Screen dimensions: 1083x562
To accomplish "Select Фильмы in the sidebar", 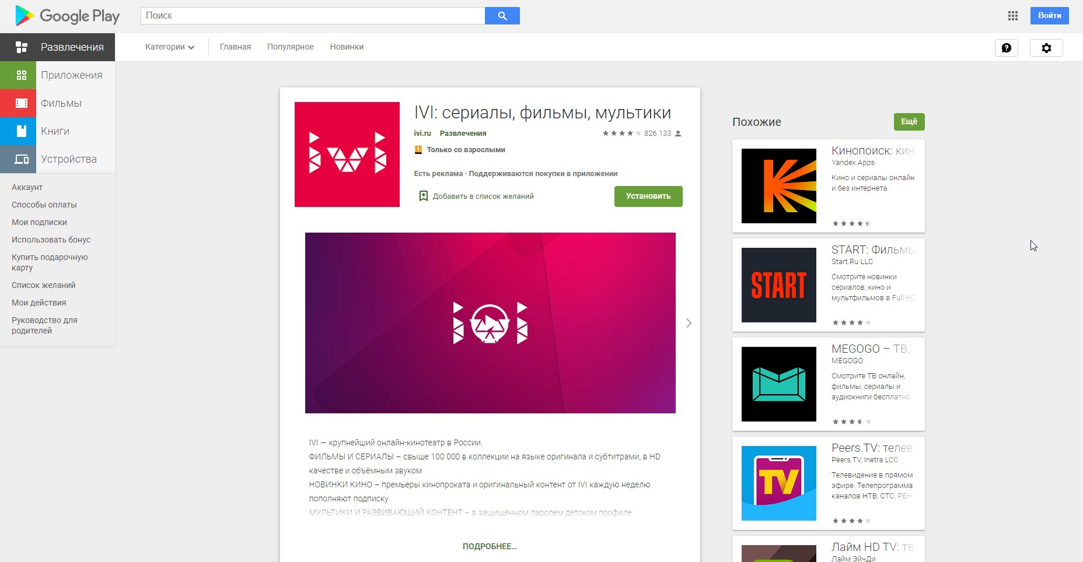I will 61,103.
